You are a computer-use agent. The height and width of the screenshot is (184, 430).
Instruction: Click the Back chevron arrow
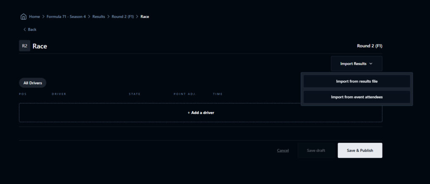(x=25, y=29)
